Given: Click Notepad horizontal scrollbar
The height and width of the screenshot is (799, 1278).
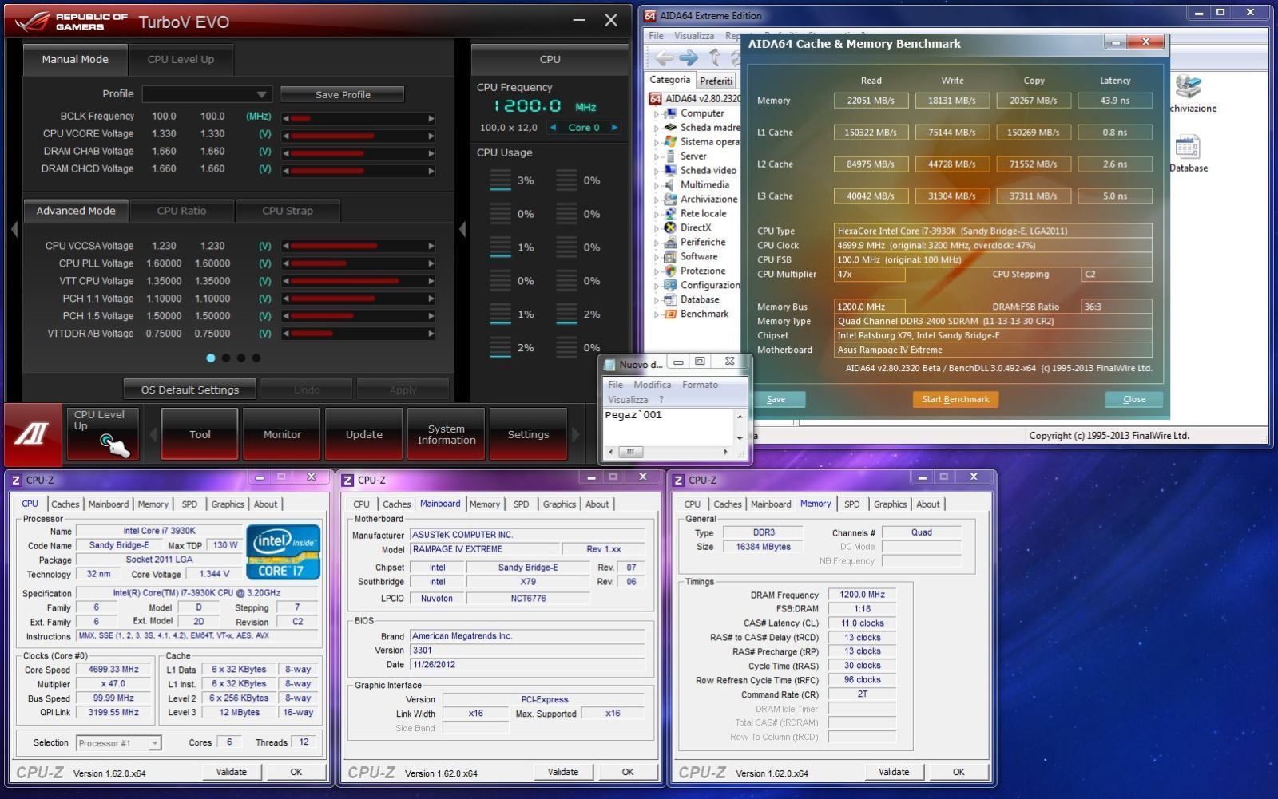Looking at the screenshot, I should pos(669,452).
